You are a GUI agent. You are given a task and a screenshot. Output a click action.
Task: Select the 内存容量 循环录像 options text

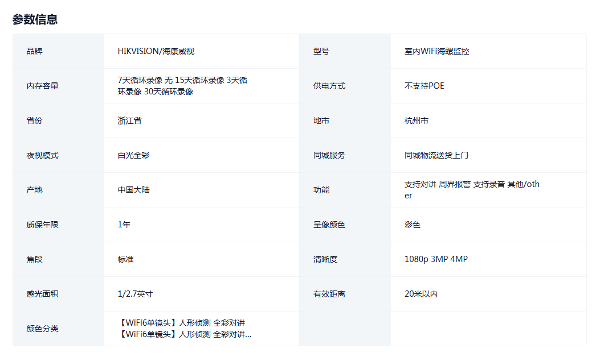pos(182,86)
